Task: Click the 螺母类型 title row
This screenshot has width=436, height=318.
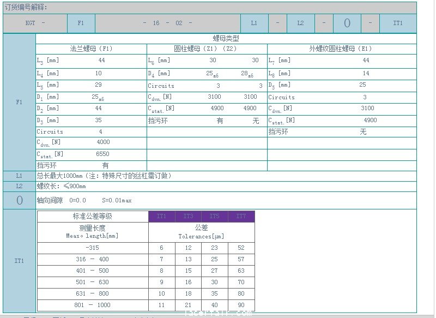Action: coord(226,39)
